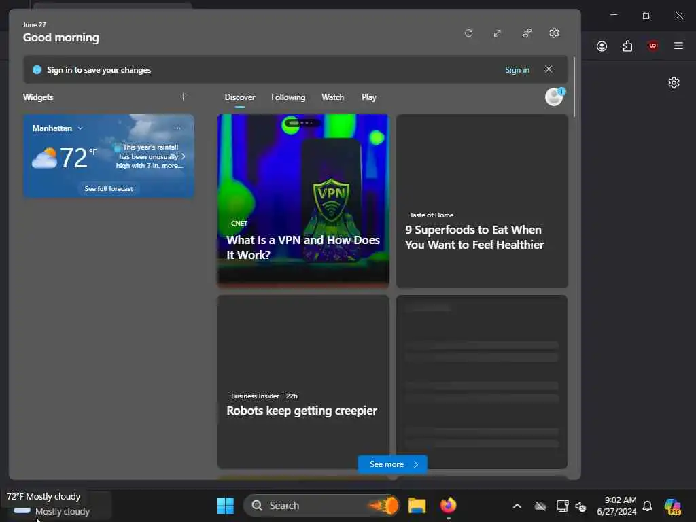Open the Firefox hamburger menu
The width and height of the screenshot is (696, 522).
679,46
